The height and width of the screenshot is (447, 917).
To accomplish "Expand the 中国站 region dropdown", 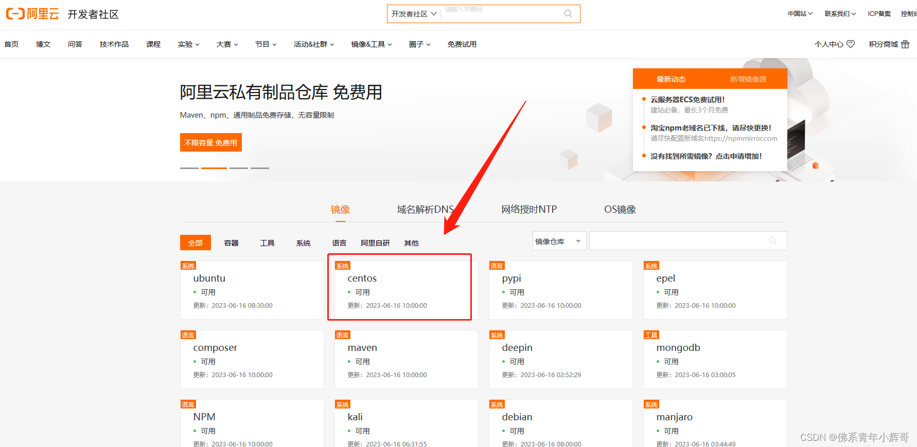I will 800,14.
